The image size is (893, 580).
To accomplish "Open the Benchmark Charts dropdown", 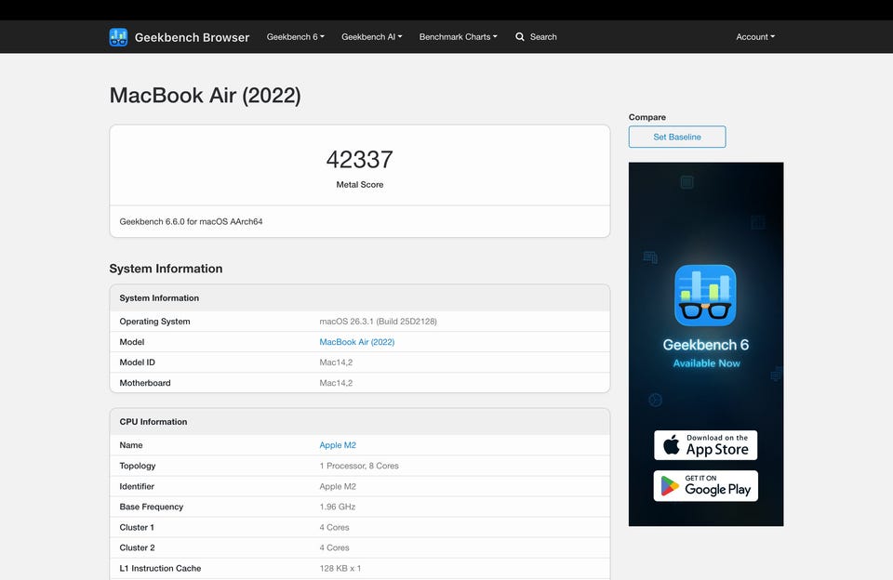I will click(x=459, y=37).
